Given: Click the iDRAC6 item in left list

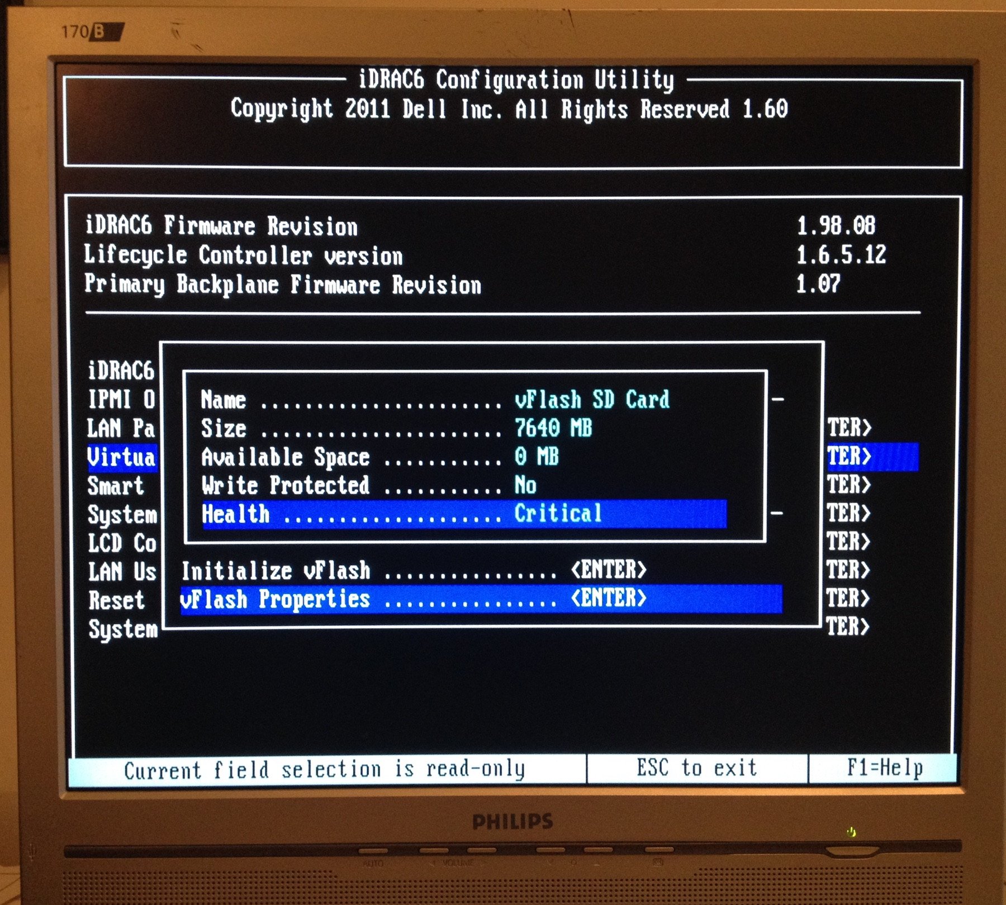Looking at the screenshot, I should (x=121, y=371).
